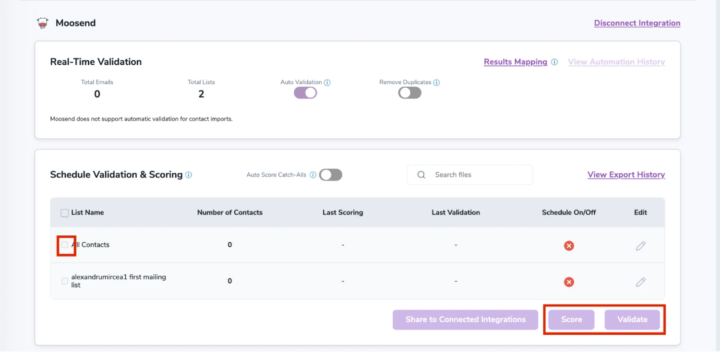The height and width of the screenshot is (352, 720).
Task: Open the Auto Score Catch-Alls info icon
Action: click(x=312, y=175)
